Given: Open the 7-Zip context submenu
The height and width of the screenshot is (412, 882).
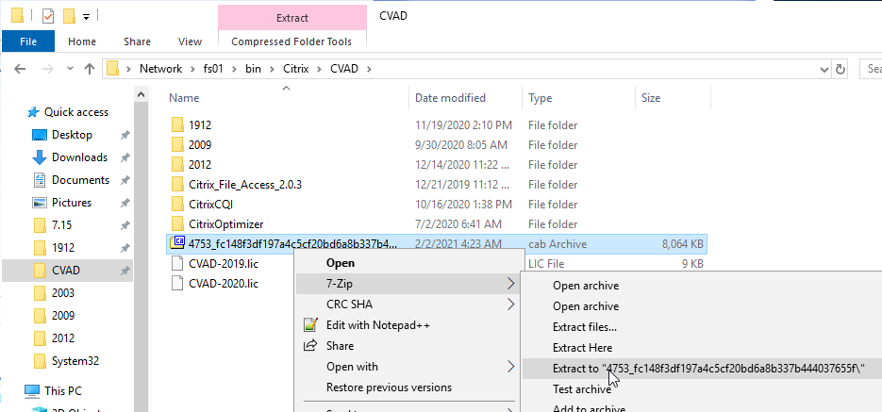Looking at the screenshot, I should point(407,284).
